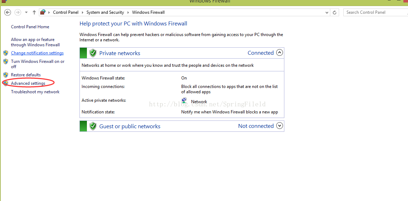Viewport: 408px width, 201px height.
Task: Open the recent locations dropdown arrow
Action: [26, 12]
